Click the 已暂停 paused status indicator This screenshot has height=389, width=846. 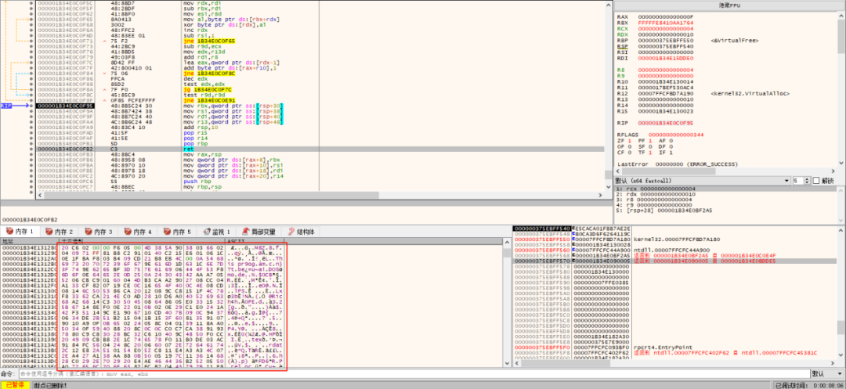15,384
